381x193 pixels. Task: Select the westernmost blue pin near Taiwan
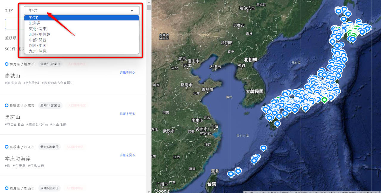point(231,174)
